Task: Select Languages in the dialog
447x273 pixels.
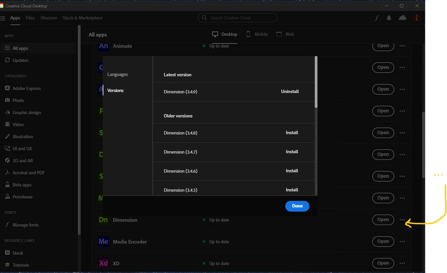Action: [117, 74]
